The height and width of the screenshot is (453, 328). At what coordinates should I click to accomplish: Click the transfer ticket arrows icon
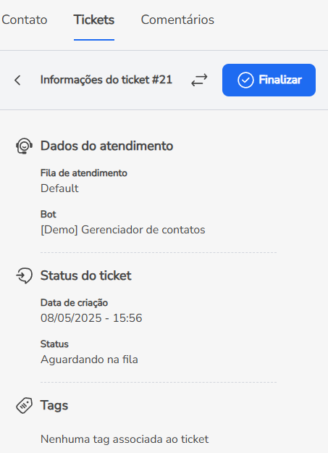click(199, 80)
